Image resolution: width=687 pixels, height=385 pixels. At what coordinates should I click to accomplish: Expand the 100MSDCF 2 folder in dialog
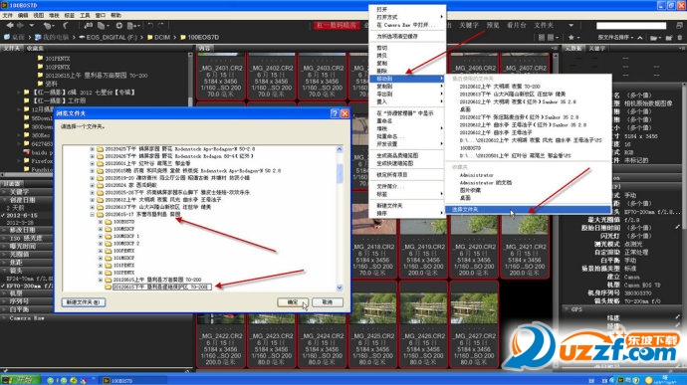point(101,243)
